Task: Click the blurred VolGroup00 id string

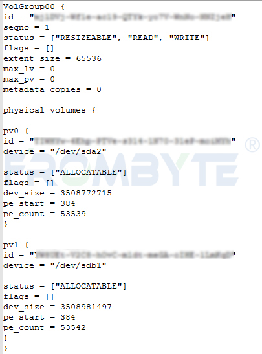Action: tap(133, 17)
